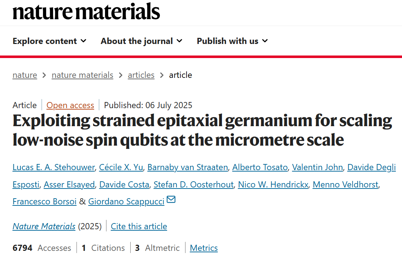Expand the Publish with us menu
The width and height of the screenshot is (402, 266).
click(x=232, y=41)
